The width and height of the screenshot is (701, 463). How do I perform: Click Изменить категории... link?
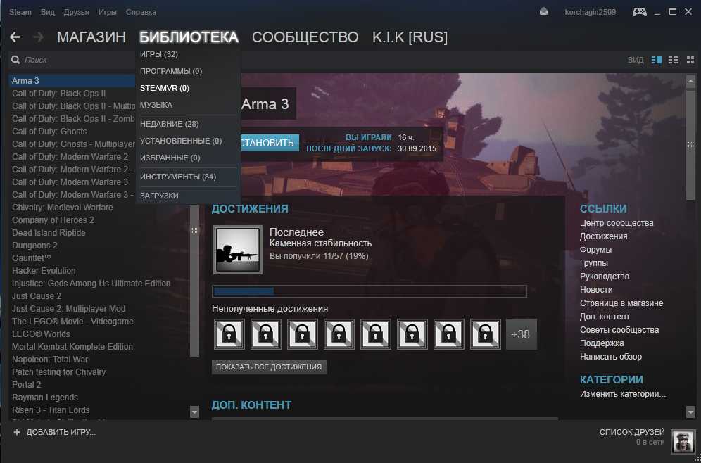pyautogui.click(x=622, y=394)
